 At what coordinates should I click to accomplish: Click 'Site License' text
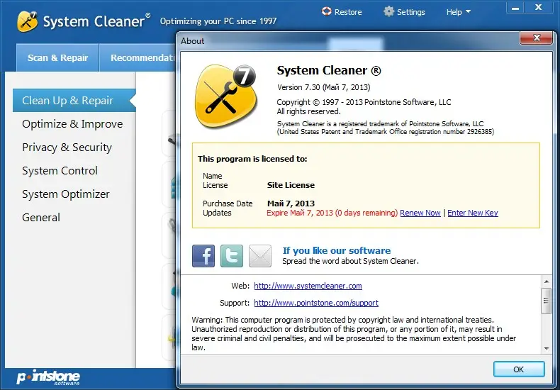(x=291, y=185)
